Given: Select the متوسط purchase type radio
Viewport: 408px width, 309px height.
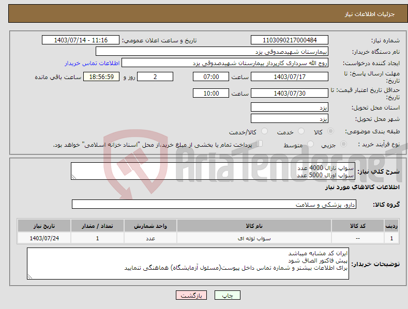Looking at the screenshot, I should click(x=310, y=144).
